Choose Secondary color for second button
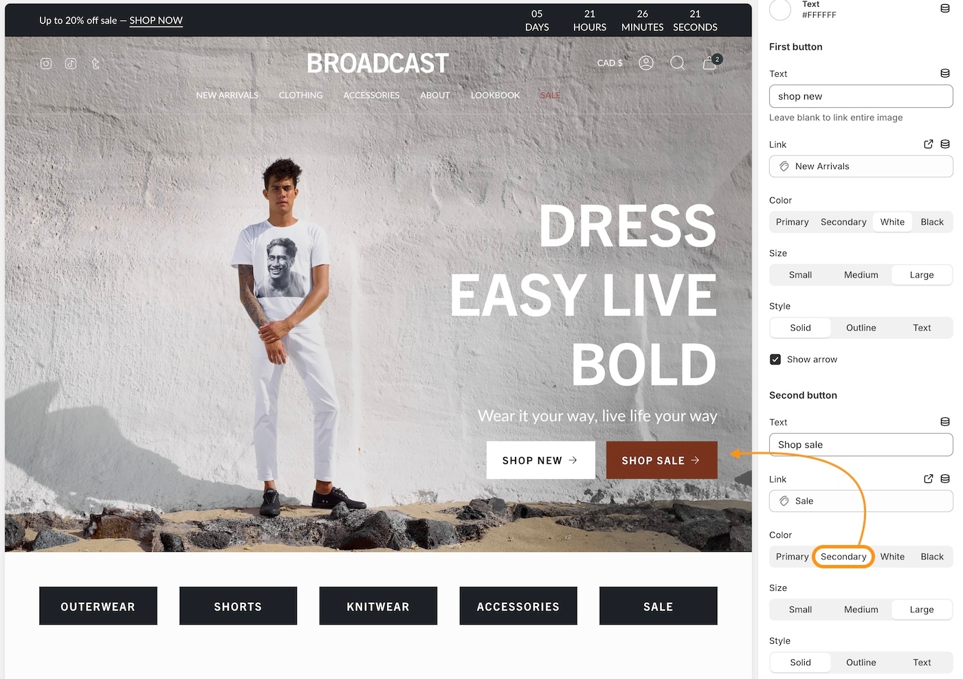Viewport: 963px width, 679px height. tap(843, 557)
